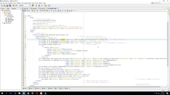Collapse the Source Files node
Viewport: 170px width, 95px height.
(x=3, y=12)
